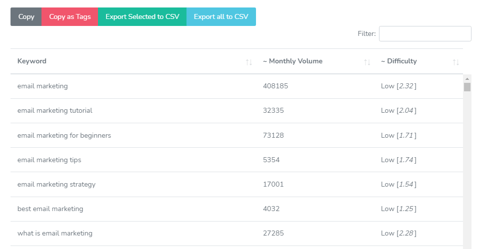Click the scrollbar up arrow
479x249 pixels.
tap(467, 79)
